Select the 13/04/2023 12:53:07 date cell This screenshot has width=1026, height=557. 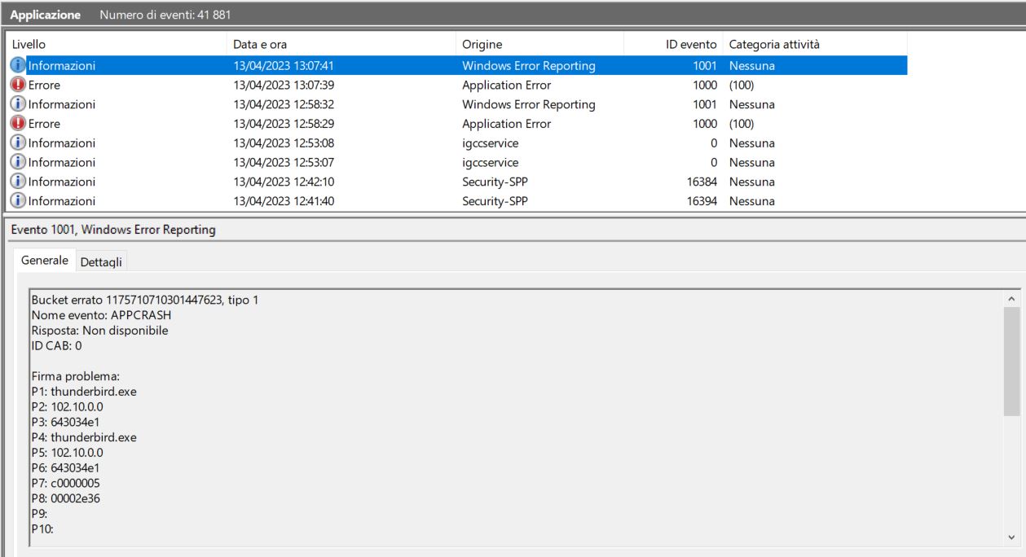click(283, 162)
